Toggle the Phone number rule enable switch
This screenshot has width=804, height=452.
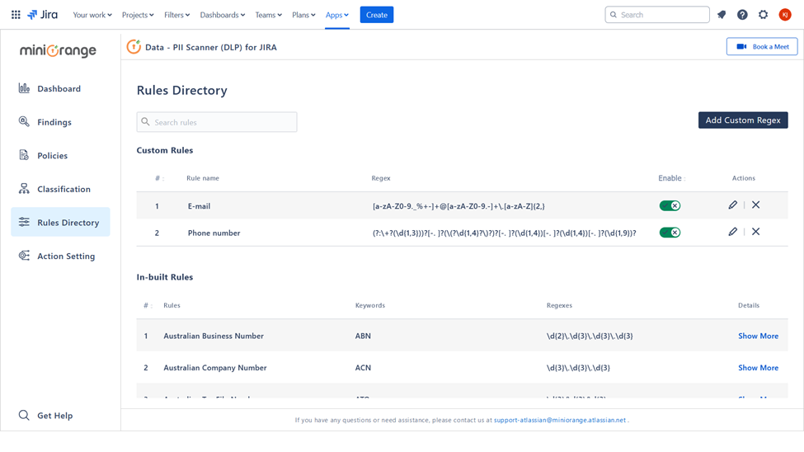[670, 233]
